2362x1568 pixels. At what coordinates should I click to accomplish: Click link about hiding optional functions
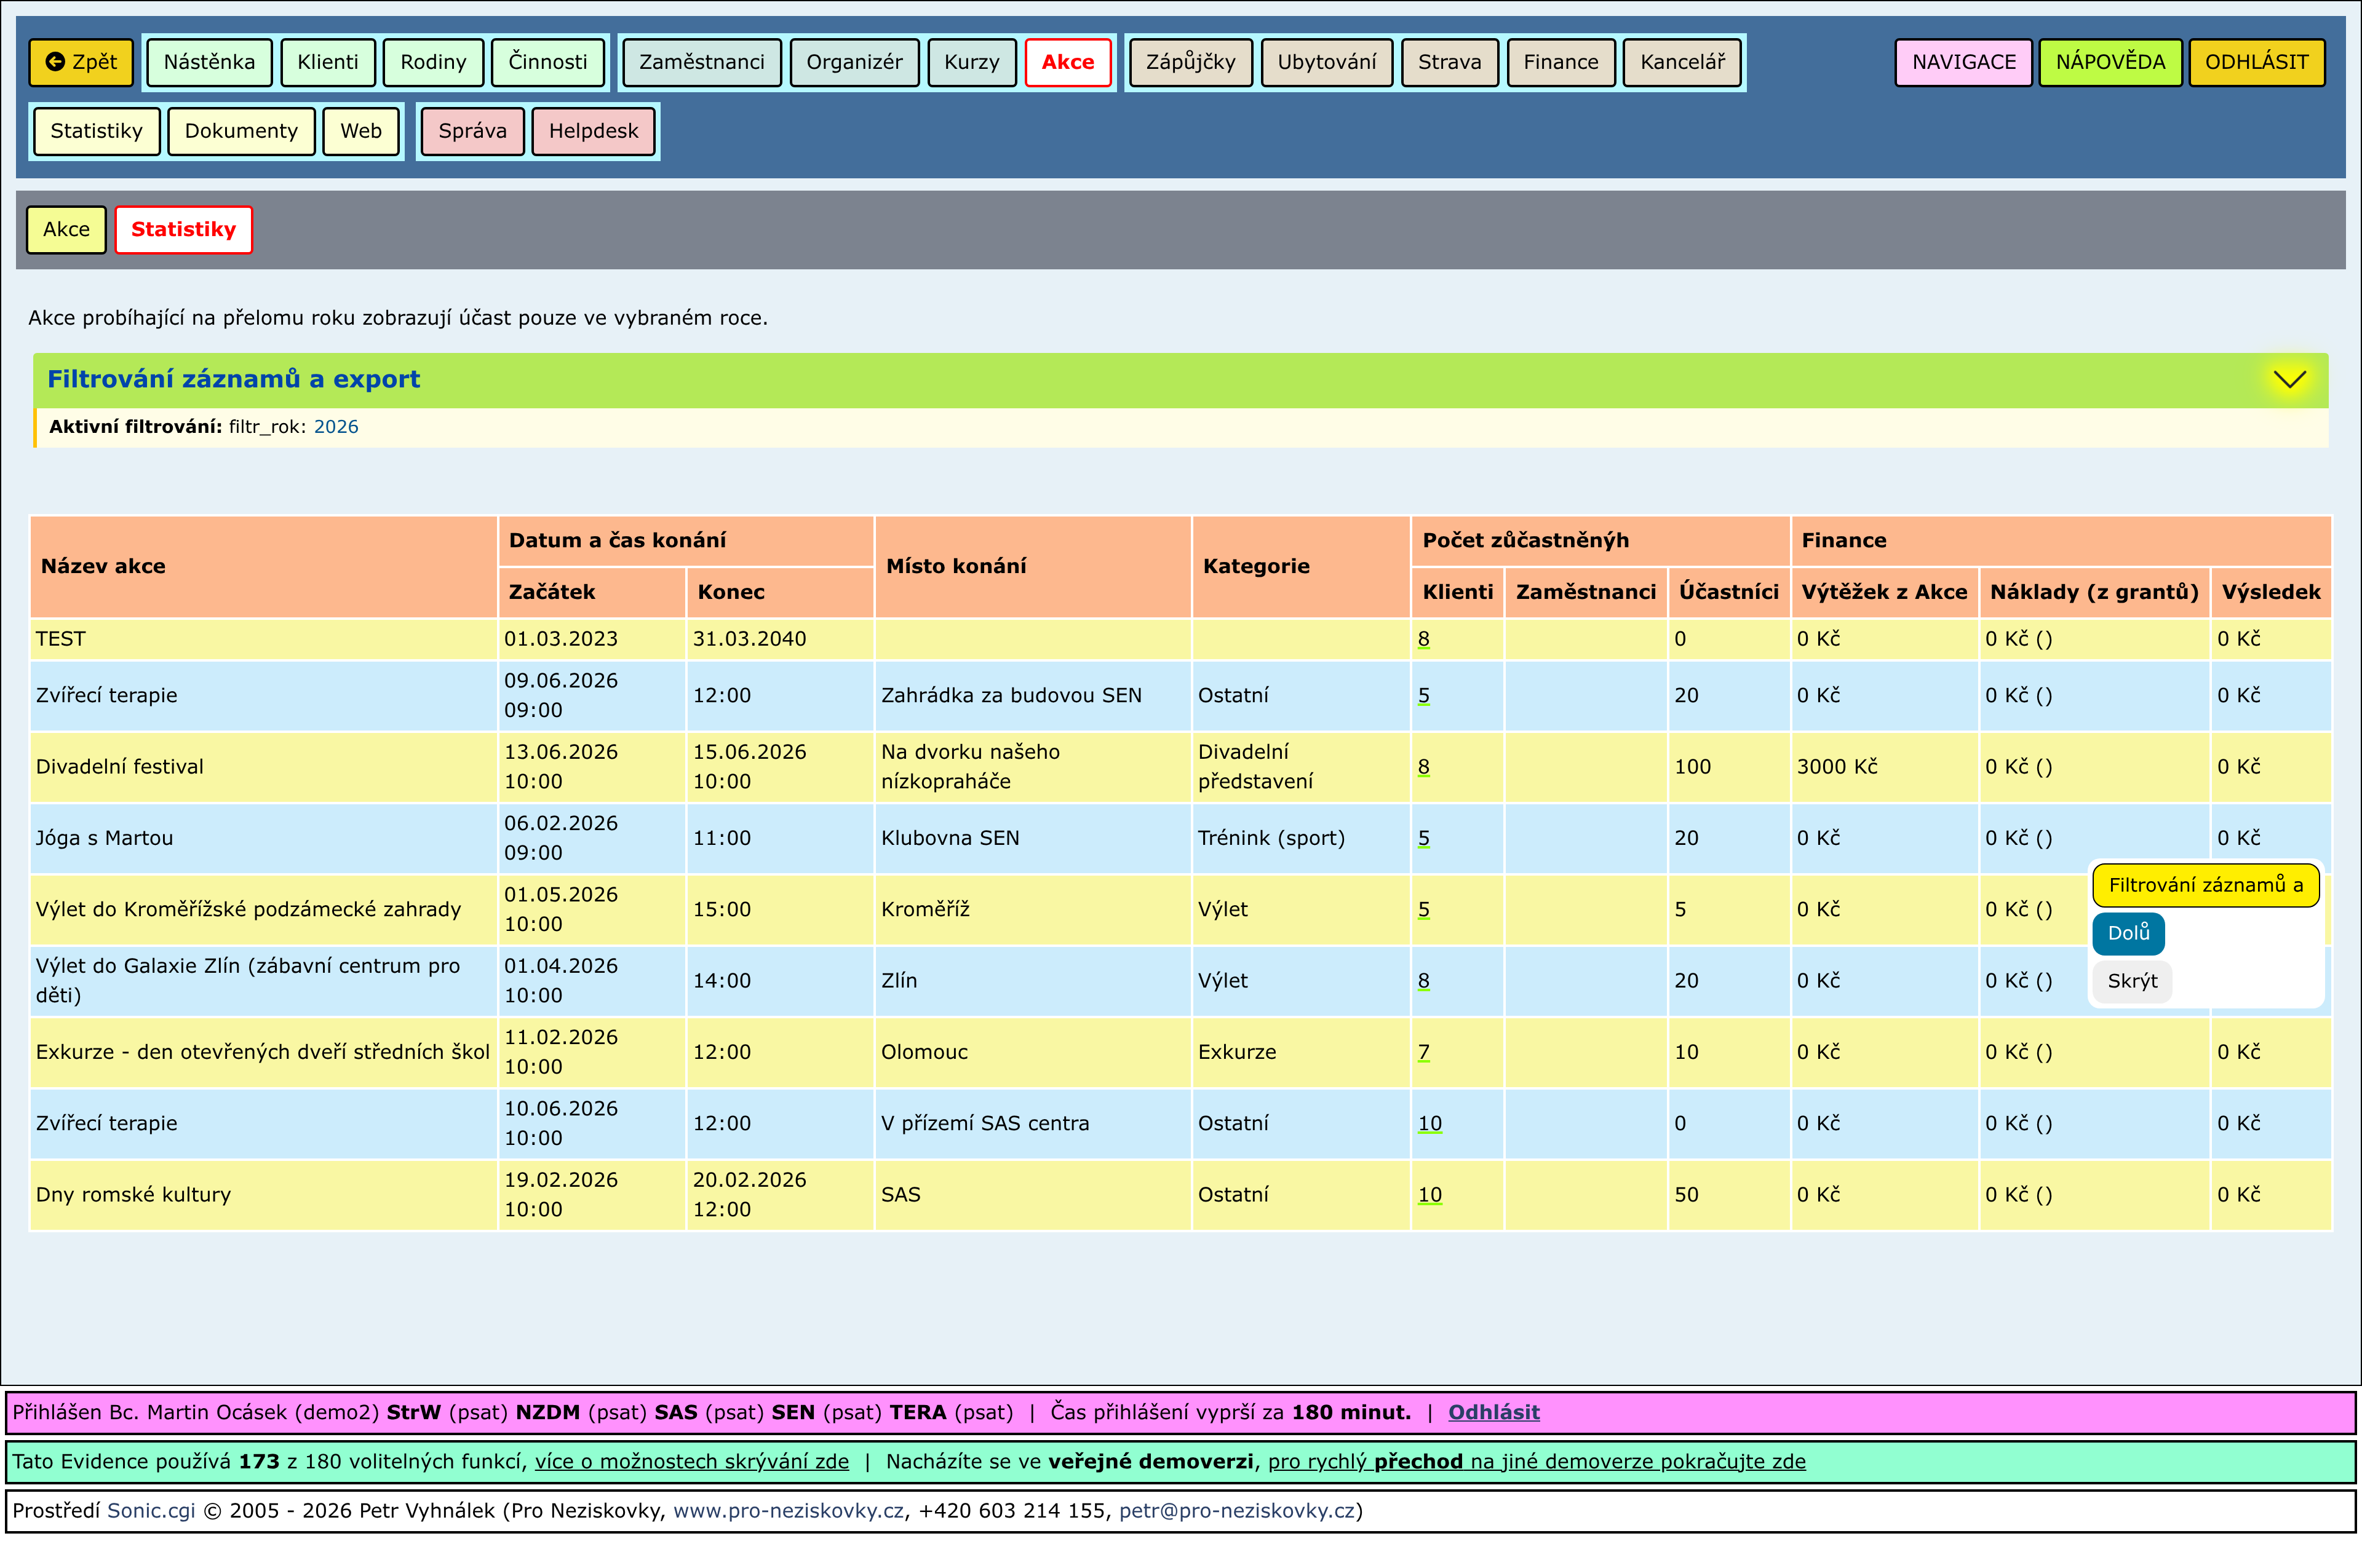[691, 1461]
